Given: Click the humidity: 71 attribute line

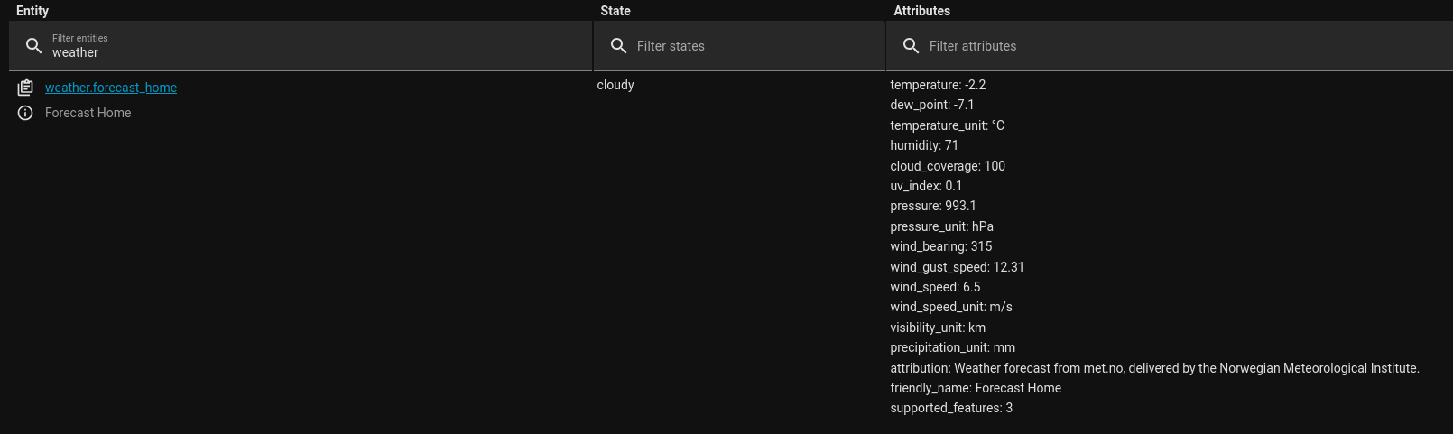Looking at the screenshot, I should [924, 145].
